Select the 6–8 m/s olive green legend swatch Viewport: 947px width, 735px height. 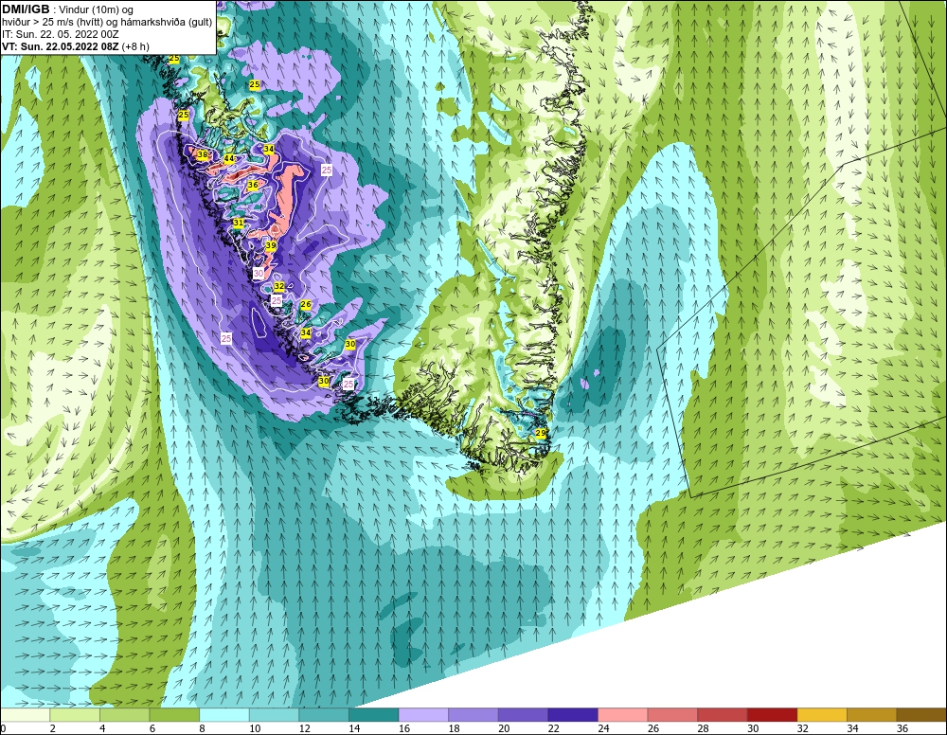coord(174,715)
